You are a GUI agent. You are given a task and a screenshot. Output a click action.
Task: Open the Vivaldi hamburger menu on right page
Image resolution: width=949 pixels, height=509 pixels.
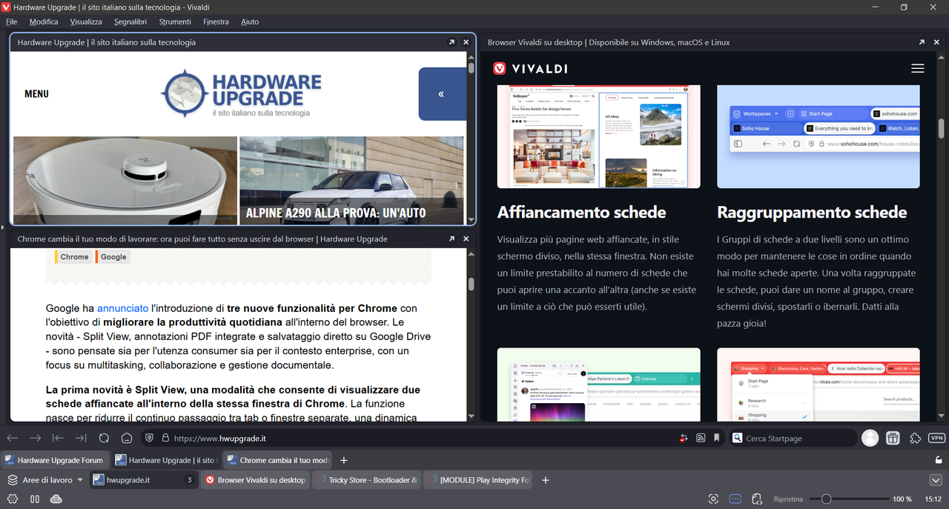coord(918,68)
